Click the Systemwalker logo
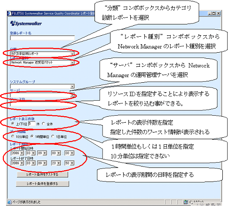The height and width of the screenshot is (206, 228). (26, 24)
